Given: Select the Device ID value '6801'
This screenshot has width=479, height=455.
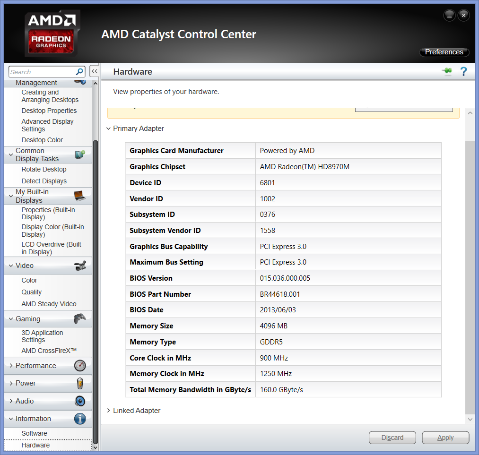Looking at the screenshot, I should tap(267, 182).
